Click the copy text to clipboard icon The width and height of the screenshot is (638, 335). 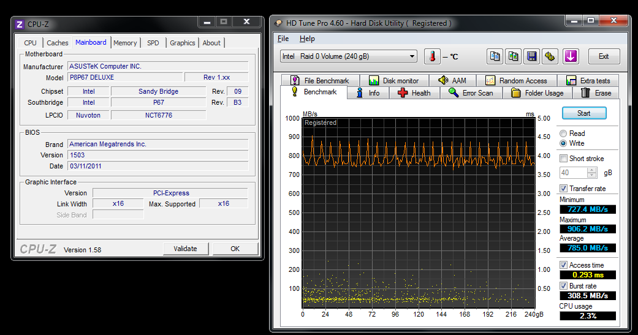(495, 56)
